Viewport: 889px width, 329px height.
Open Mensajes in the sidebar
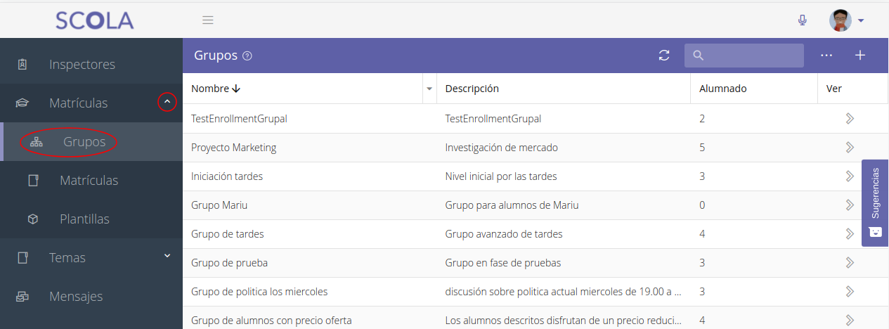pos(91,297)
